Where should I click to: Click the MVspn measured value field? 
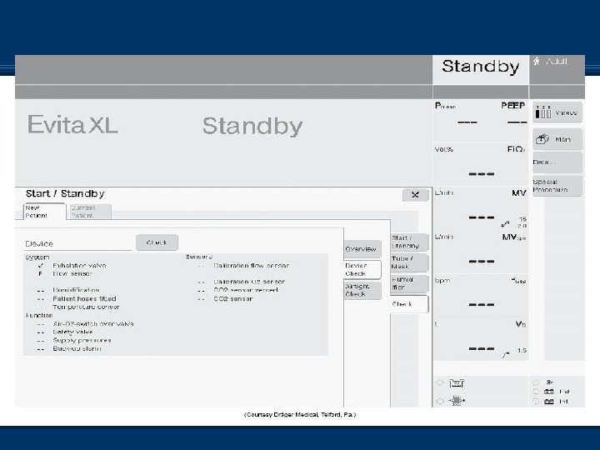(482, 262)
